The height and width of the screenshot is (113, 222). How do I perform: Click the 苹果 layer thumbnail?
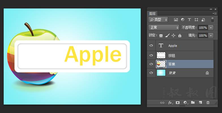pyautogui.click(x=161, y=64)
